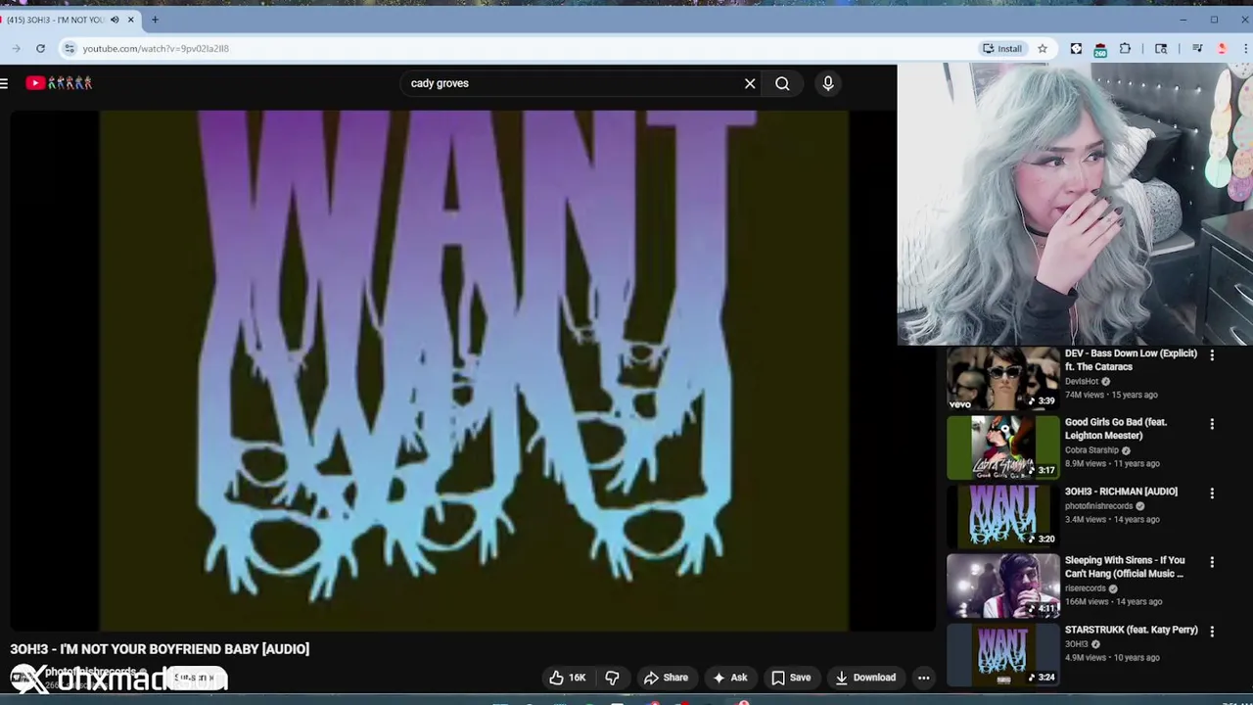
Task: Open options for 3OH!3 - RICHMAN
Action: point(1212,493)
